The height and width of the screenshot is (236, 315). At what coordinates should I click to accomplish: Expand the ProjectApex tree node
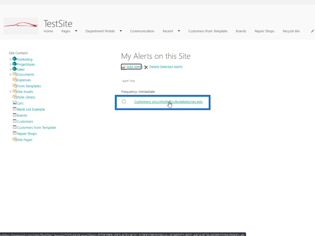10,64
